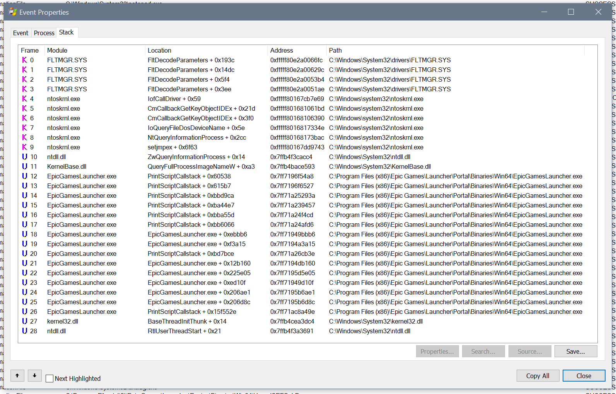Select CmCallbackGetKeyObjectIDEx + 0x3f0 location

click(201, 118)
